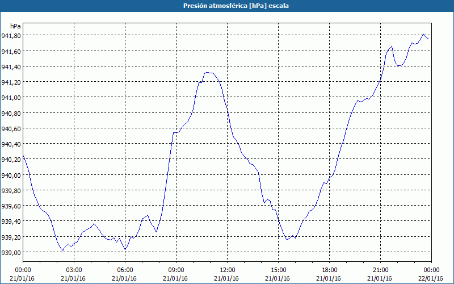Click the curve's highest point near 23:30
454x284 pixels.
pos(423,34)
